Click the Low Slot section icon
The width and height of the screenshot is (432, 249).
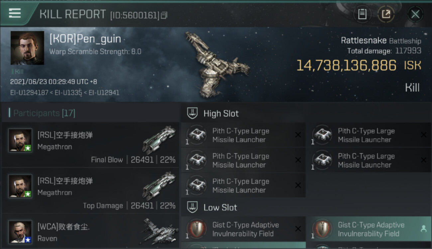(x=192, y=207)
